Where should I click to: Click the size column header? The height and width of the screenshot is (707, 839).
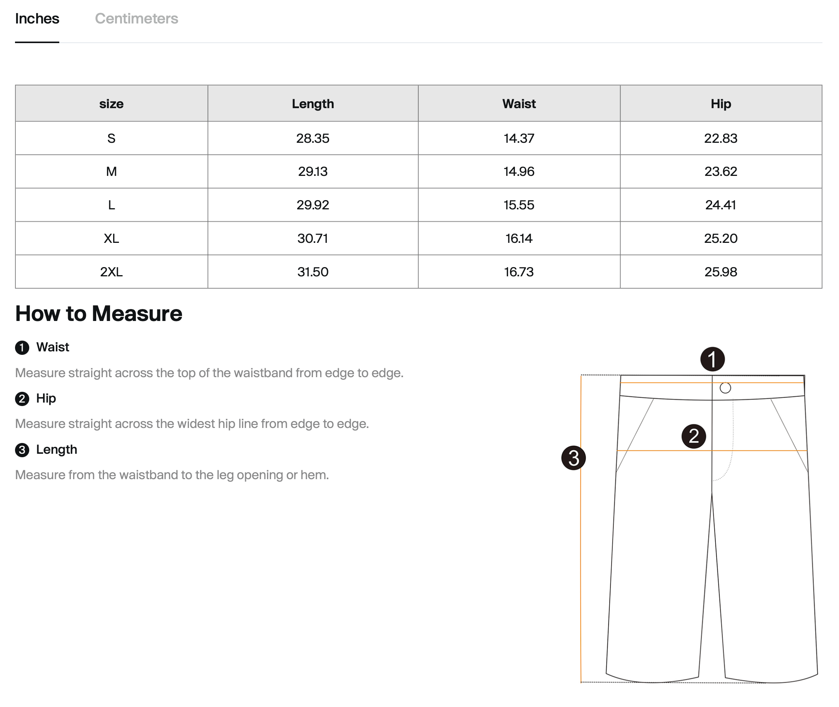(x=111, y=104)
